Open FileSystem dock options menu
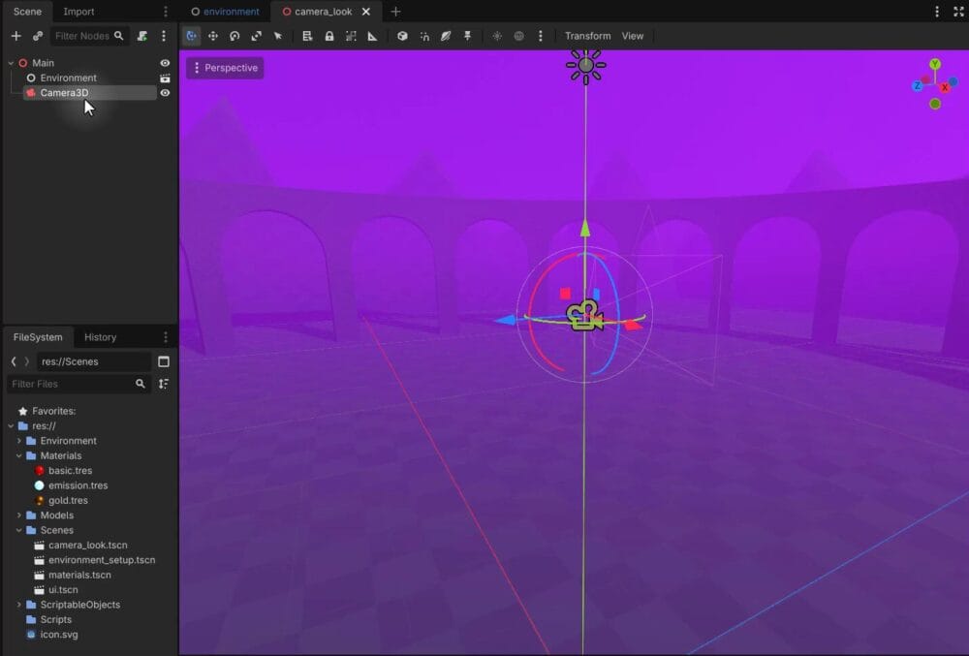 166,337
